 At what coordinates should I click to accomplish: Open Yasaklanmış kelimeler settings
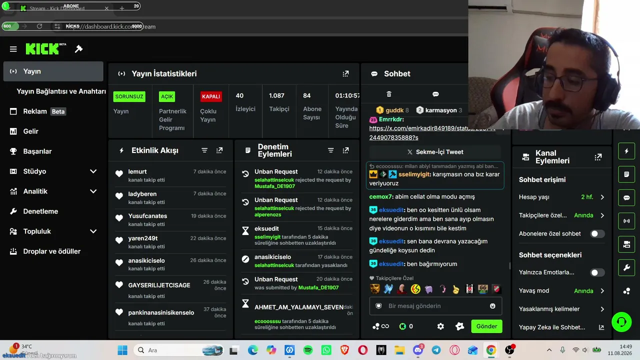561,309
